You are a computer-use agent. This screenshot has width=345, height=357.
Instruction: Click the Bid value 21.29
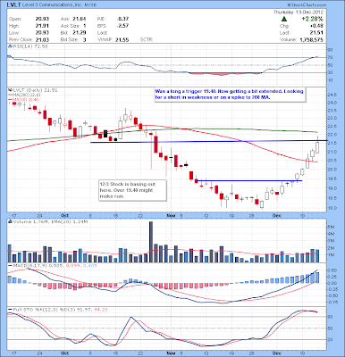(80, 33)
